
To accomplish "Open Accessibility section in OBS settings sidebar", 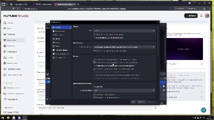I will coord(62,54).
